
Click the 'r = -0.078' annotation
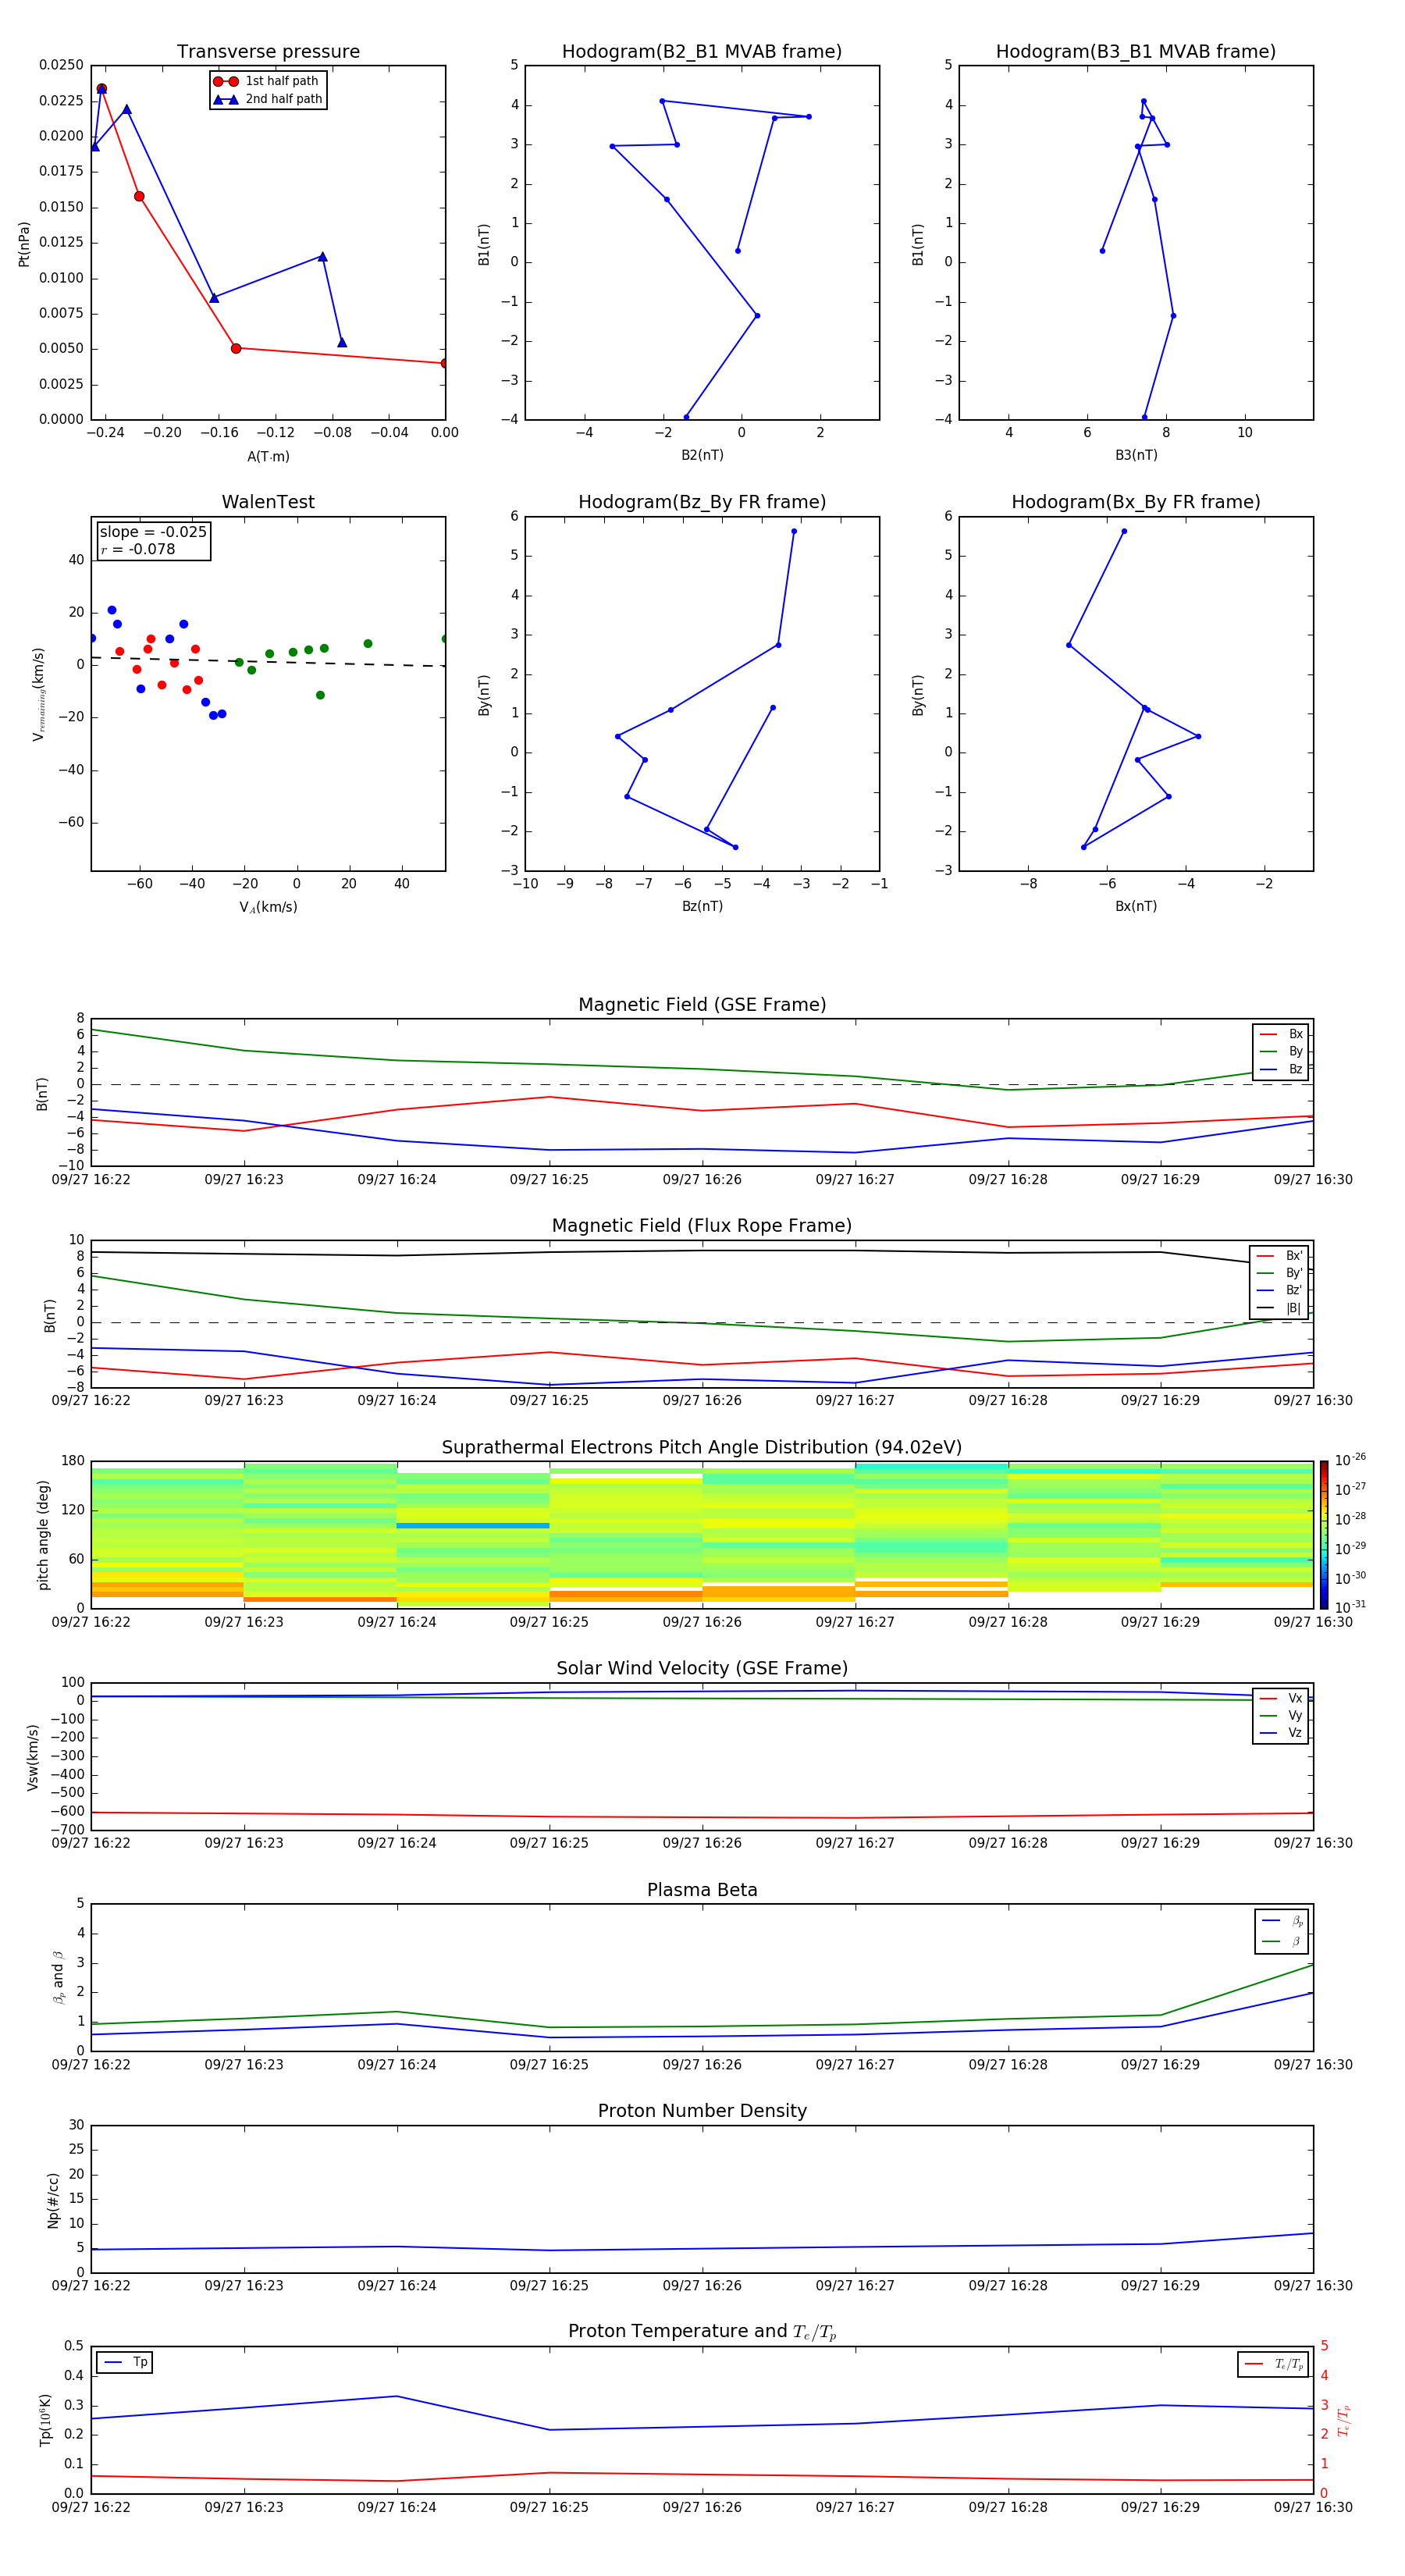point(138,549)
